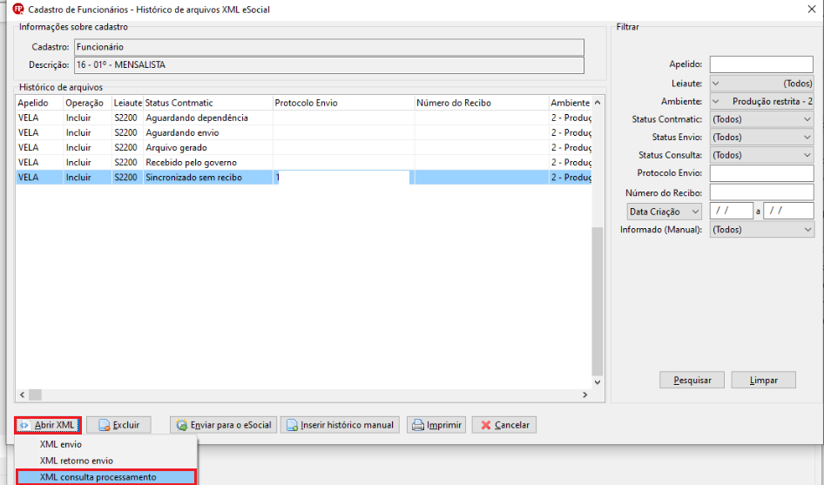Click Inserir histórico manual button
This screenshot has height=485, width=824.
point(340,425)
